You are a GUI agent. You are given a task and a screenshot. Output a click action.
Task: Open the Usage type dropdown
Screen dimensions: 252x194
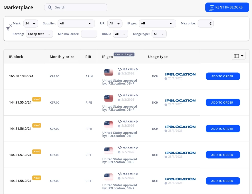click(159, 34)
